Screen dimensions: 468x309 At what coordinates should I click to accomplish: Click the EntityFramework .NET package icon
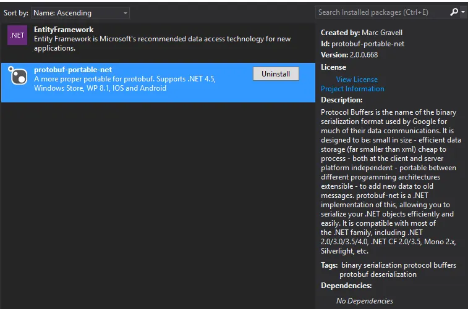[17, 35]
